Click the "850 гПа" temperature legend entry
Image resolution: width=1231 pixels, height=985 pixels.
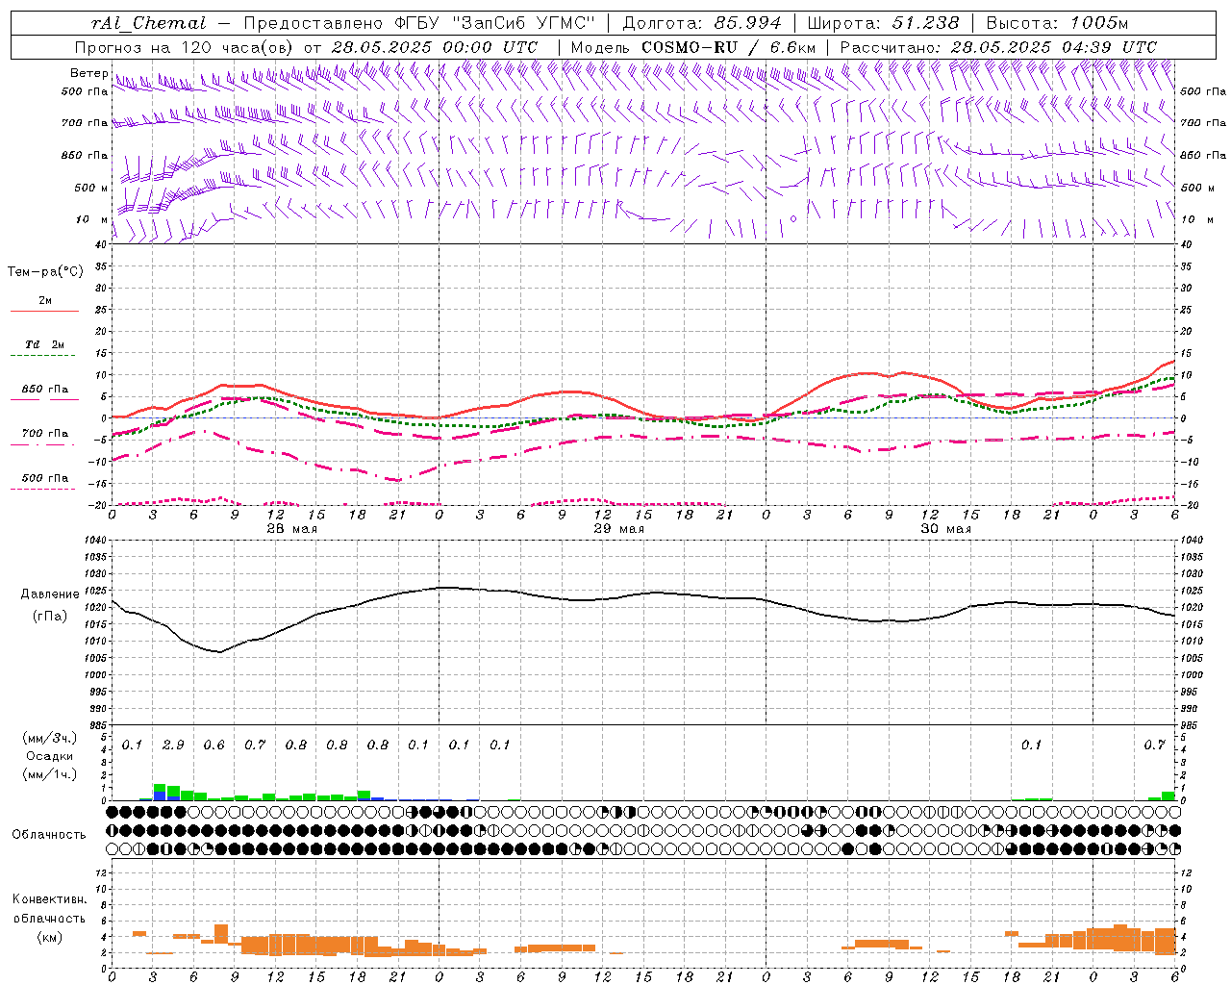pyautogui.click(x=45, y=392)
